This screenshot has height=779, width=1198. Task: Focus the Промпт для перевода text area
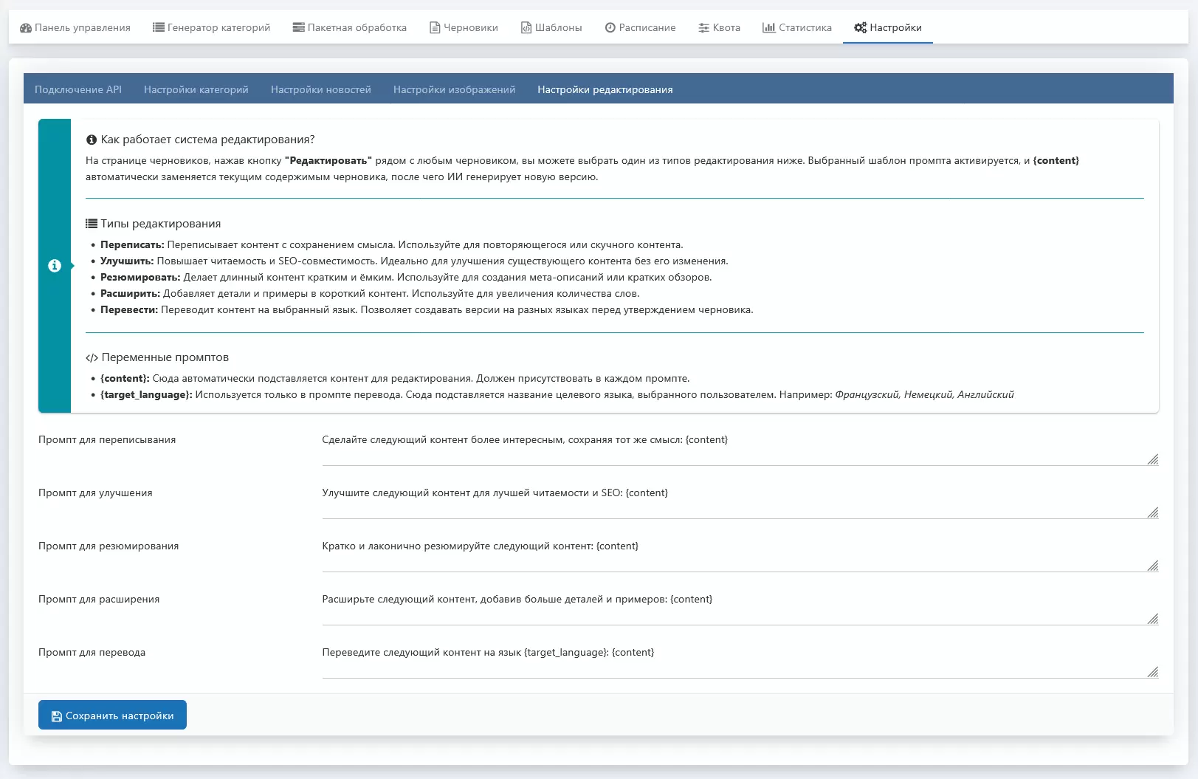738,659
